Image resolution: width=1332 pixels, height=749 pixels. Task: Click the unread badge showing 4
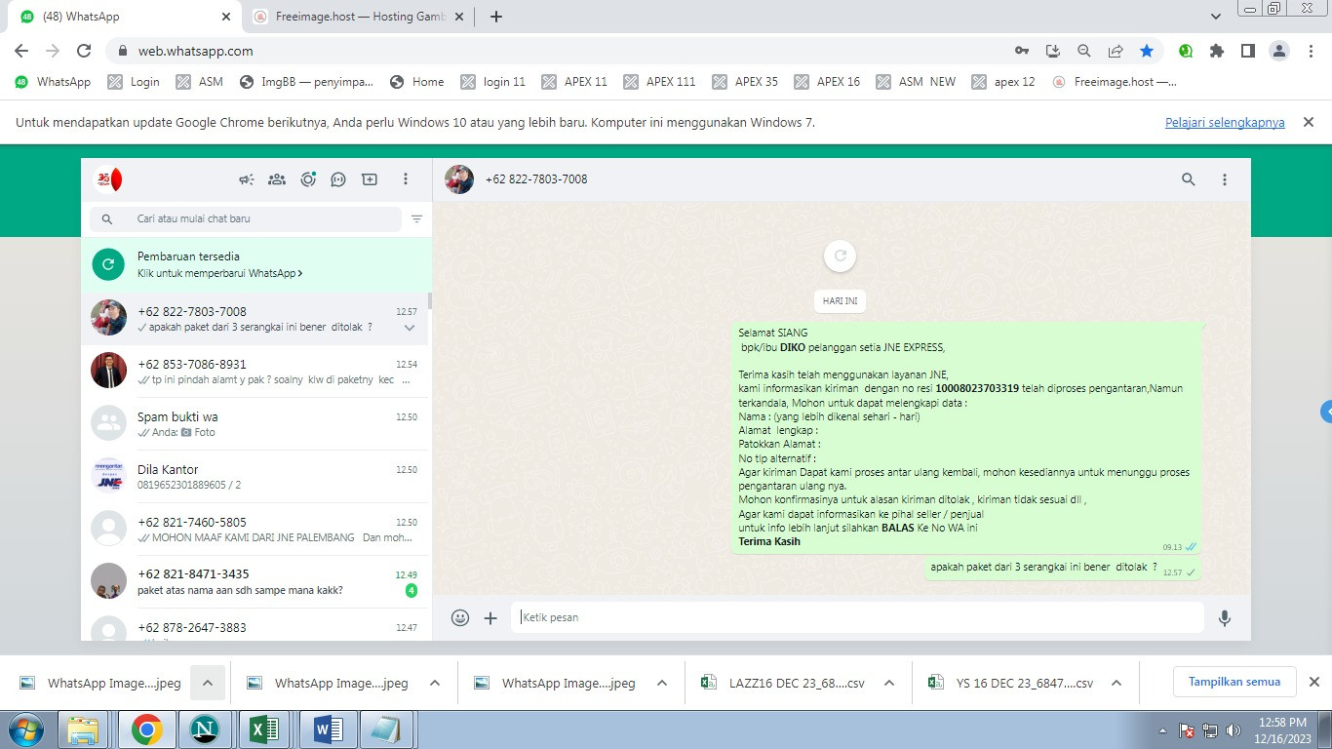[411, 591]
